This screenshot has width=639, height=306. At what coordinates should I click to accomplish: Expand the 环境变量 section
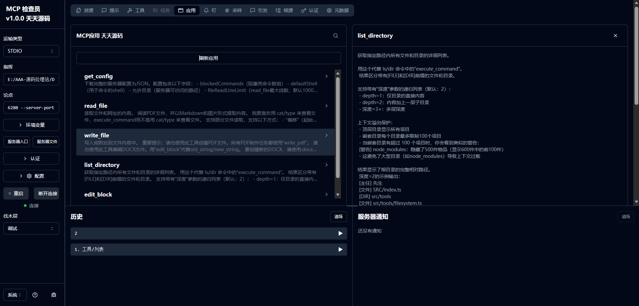(x=31, y=125)
